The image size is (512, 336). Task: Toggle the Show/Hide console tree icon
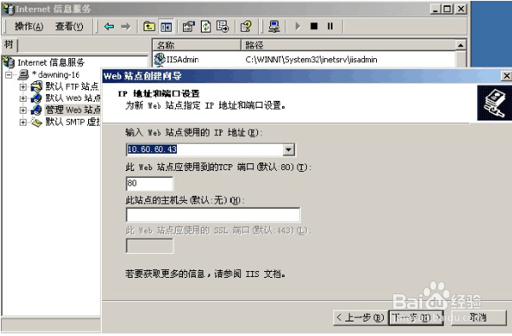(x=166, y=27)
